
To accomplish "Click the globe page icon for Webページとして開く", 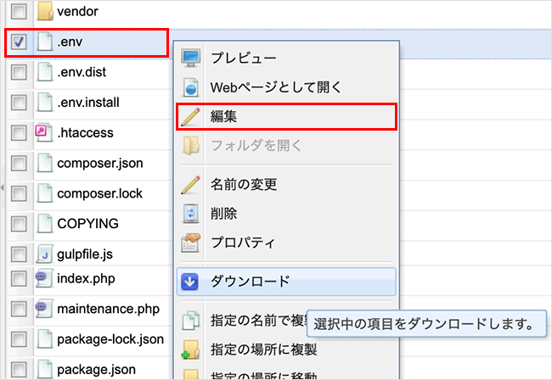I will pos(191,87).
